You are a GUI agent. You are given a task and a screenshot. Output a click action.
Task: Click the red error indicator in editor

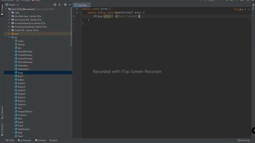point(236,10)
